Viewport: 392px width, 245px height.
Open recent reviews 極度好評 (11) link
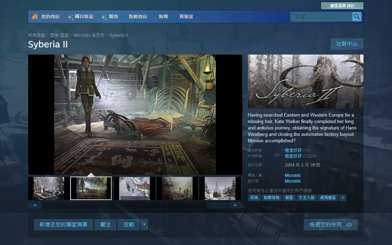[297, 150]
